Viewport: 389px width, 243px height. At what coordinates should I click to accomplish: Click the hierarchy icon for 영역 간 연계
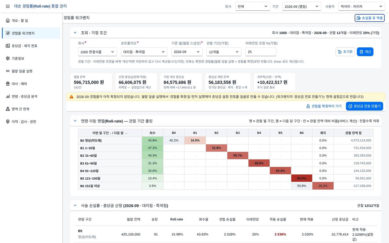pos(8,109)
